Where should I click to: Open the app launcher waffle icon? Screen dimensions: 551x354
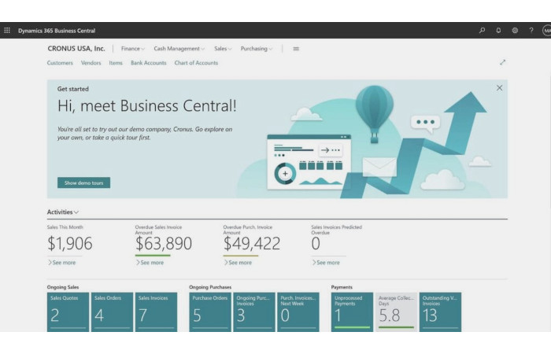7,31
